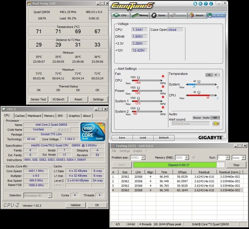
Task: Click the CPU fan alert threshold slider handle
Action: [138, 78]
